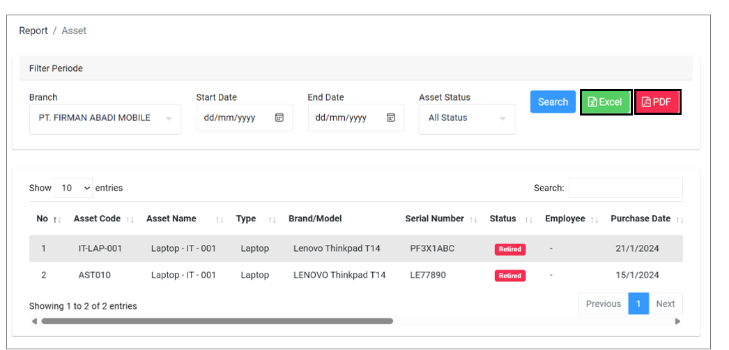Go to the Next page

click(666, 303)
